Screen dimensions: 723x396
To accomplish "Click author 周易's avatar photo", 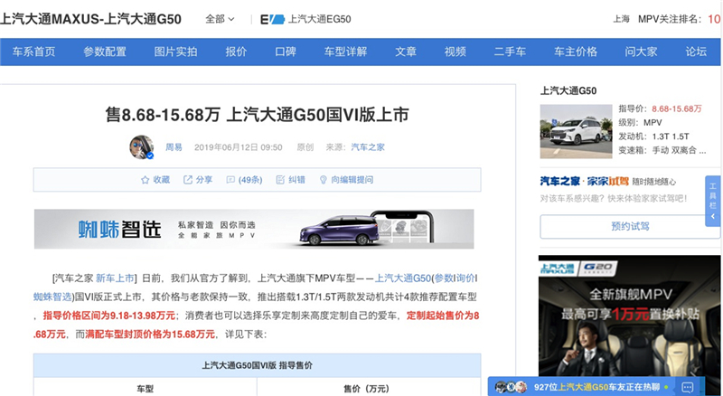I will pyautogui.click(x=141, y=147).
